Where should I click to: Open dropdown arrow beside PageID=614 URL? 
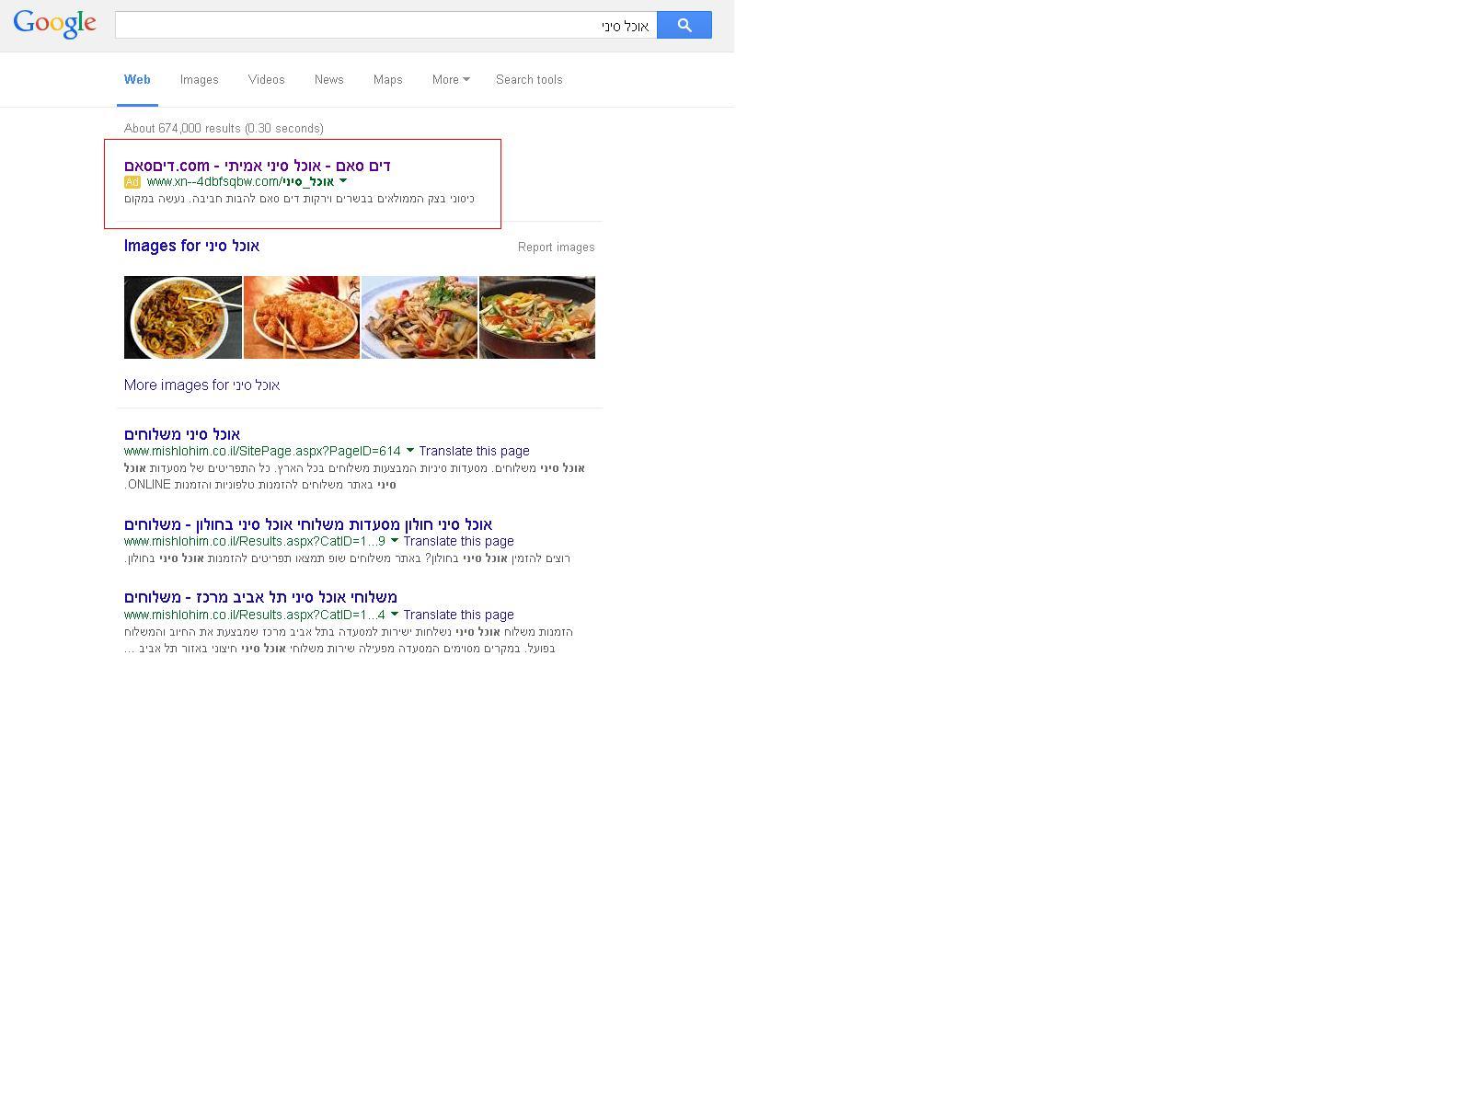coord(410,451)
